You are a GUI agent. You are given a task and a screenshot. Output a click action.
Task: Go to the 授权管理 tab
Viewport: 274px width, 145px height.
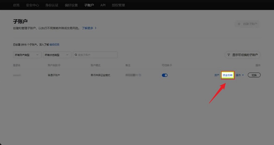pyautogui.click(x=118, y=5)
